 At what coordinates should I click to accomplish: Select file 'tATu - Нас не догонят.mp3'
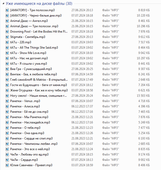(29, 58)
